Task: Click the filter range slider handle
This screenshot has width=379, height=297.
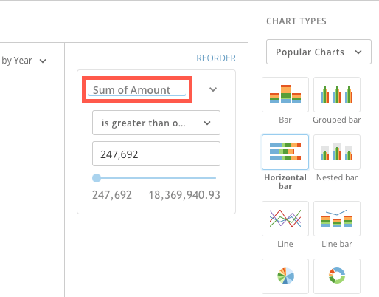Action: click(97, 178)
